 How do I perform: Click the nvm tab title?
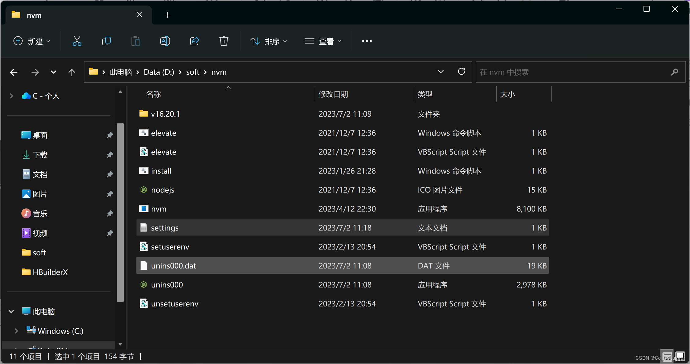34,15
